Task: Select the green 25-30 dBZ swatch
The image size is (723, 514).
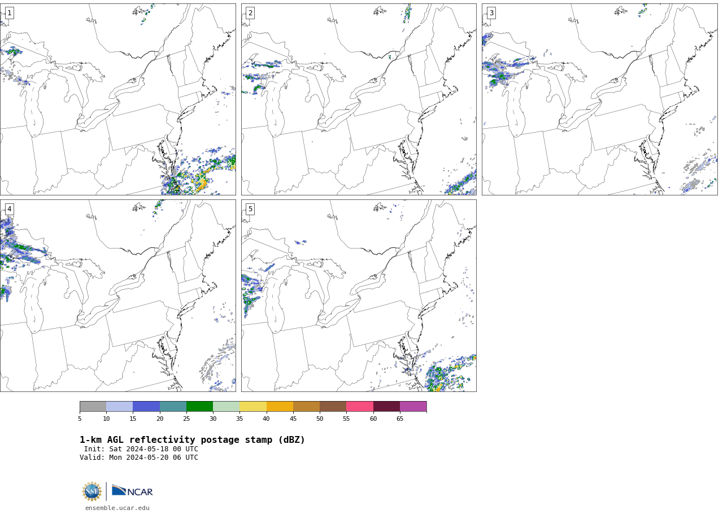Action: pos(199,407)
